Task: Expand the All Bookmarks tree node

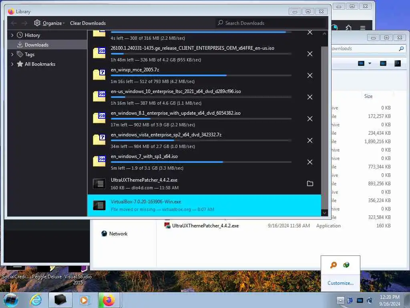Action: tap(12, 64)
